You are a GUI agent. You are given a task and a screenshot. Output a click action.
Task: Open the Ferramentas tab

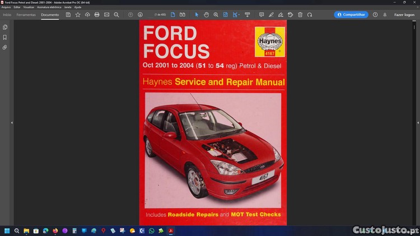pos(26,15)
